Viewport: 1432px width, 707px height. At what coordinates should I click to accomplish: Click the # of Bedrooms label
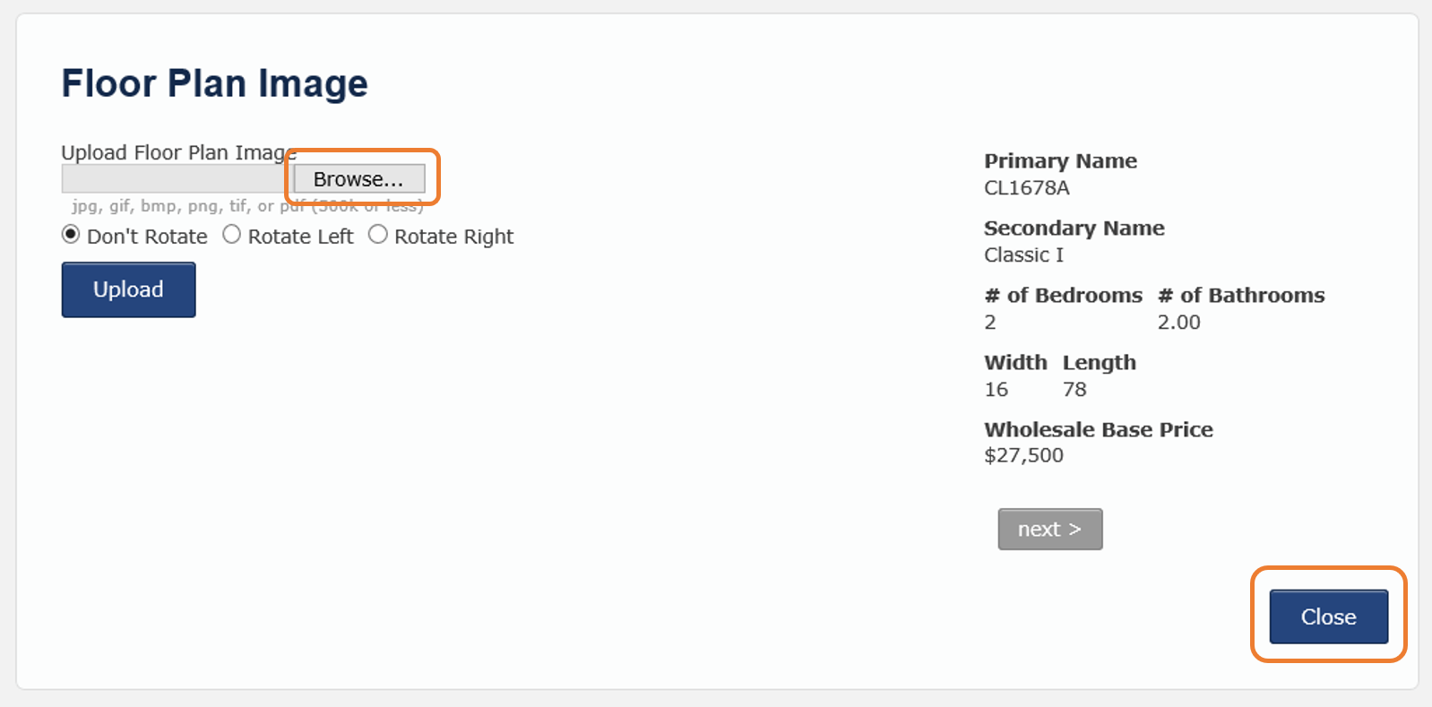tap(1063, 296)
